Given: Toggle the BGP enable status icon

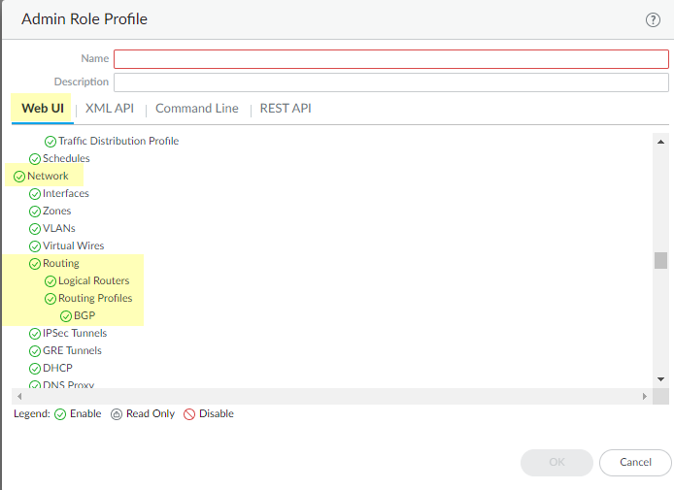Looking at the screenshot, I should pyautogui.click(x=66, y=316).
